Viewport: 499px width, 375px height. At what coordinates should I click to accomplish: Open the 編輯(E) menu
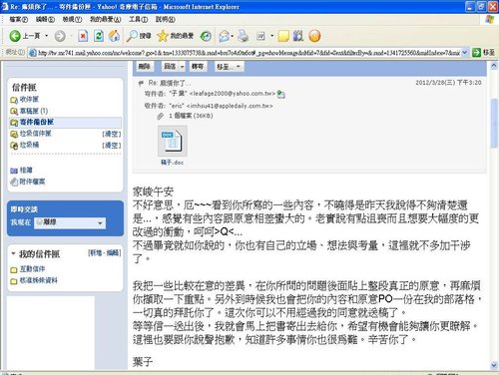click(x=45, y=19)
